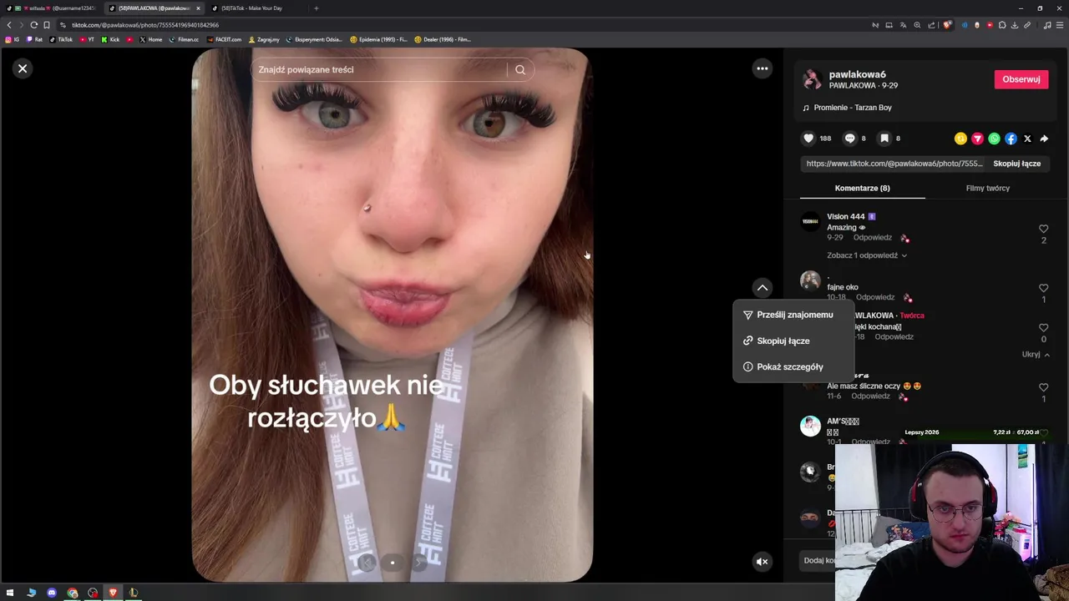
Task: Click the translate page icon in address bar
Action: click(903, 25)
